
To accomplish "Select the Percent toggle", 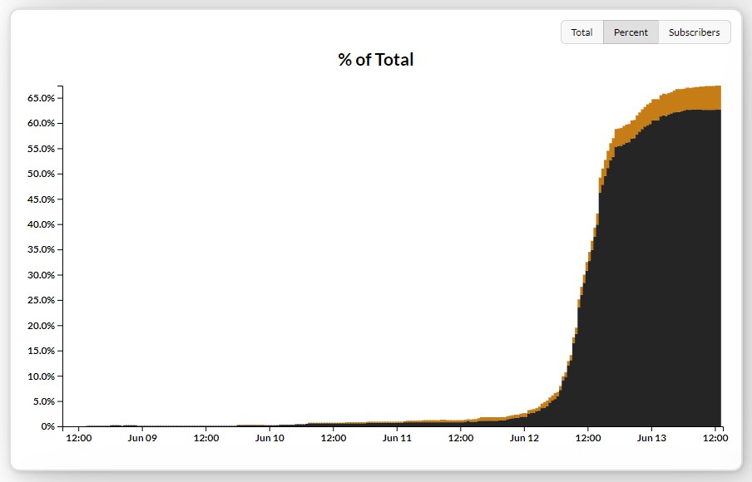I will [x=631, y=32].
